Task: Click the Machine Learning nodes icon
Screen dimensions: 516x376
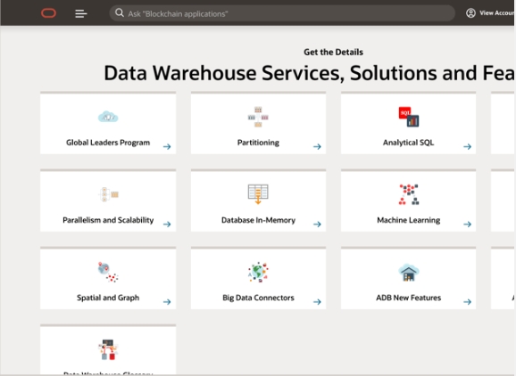Action: tap(408, 194)
